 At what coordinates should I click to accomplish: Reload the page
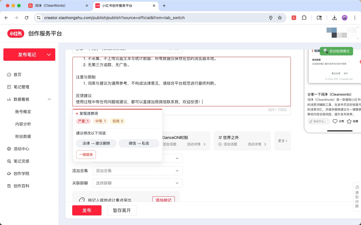coord(27,18)
